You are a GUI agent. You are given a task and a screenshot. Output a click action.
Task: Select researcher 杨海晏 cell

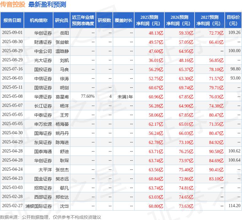pos(62,124)
